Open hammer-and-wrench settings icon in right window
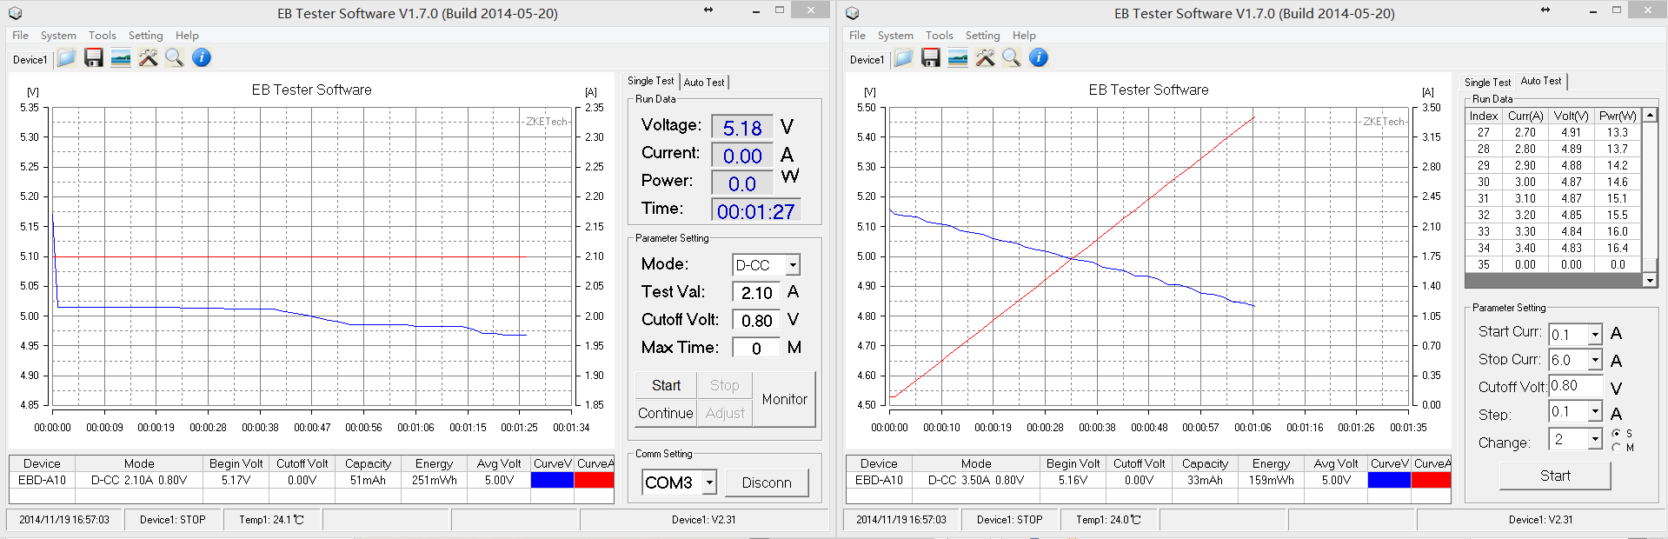This screenshot has height=539, width=1668. (x=985, y=58)
